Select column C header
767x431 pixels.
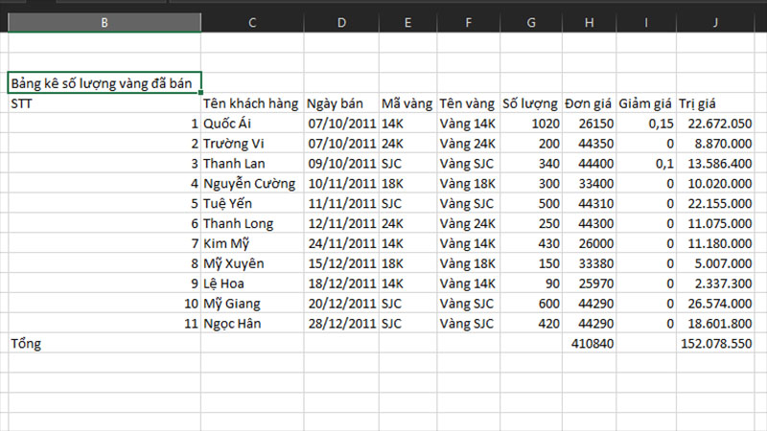[252, 22]
